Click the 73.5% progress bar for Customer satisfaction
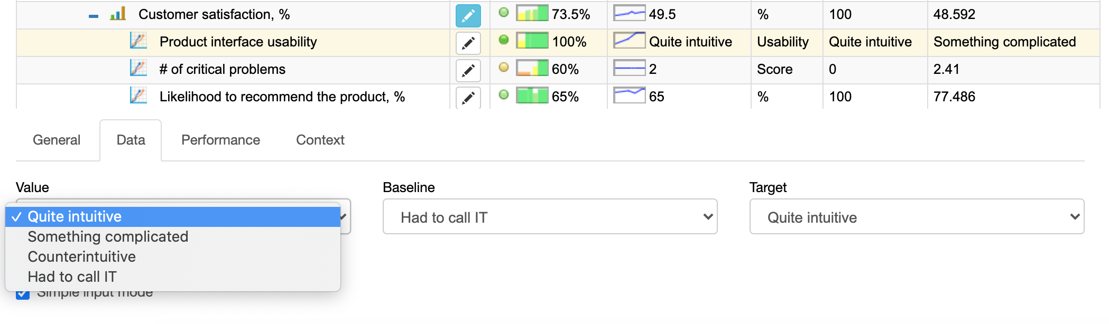The width and height of the screenshot is (1109, 324). (x=531, y=14)
